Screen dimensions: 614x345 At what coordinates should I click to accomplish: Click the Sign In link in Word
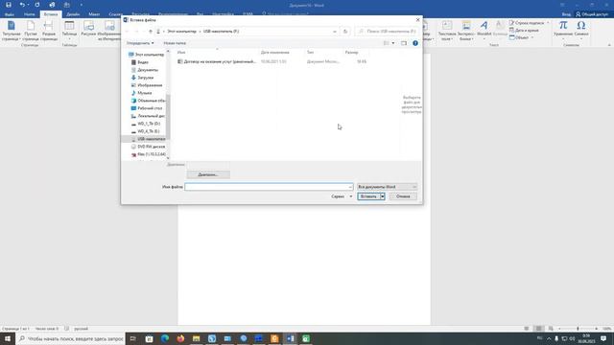[x=566, y=14]
